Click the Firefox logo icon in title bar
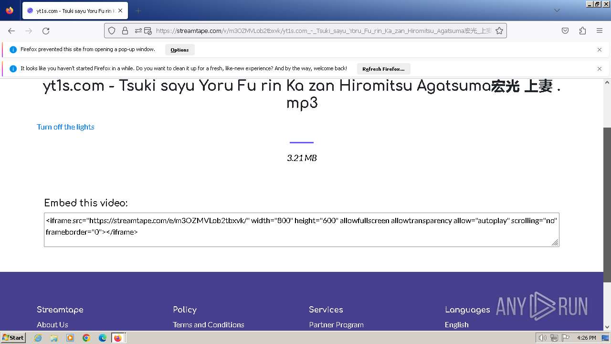 pos(10,10)
